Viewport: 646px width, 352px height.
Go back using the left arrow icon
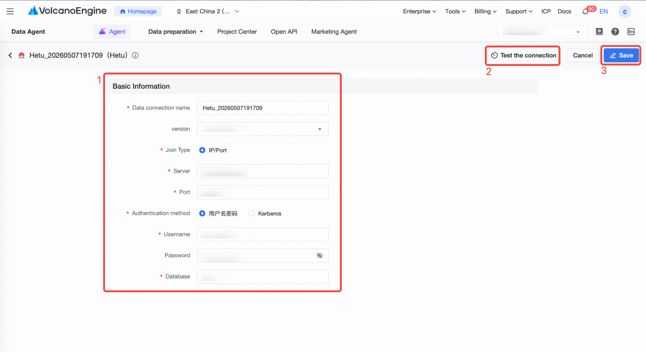10,56
